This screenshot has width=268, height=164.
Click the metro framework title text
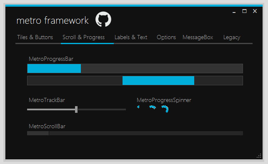point(53,20)
